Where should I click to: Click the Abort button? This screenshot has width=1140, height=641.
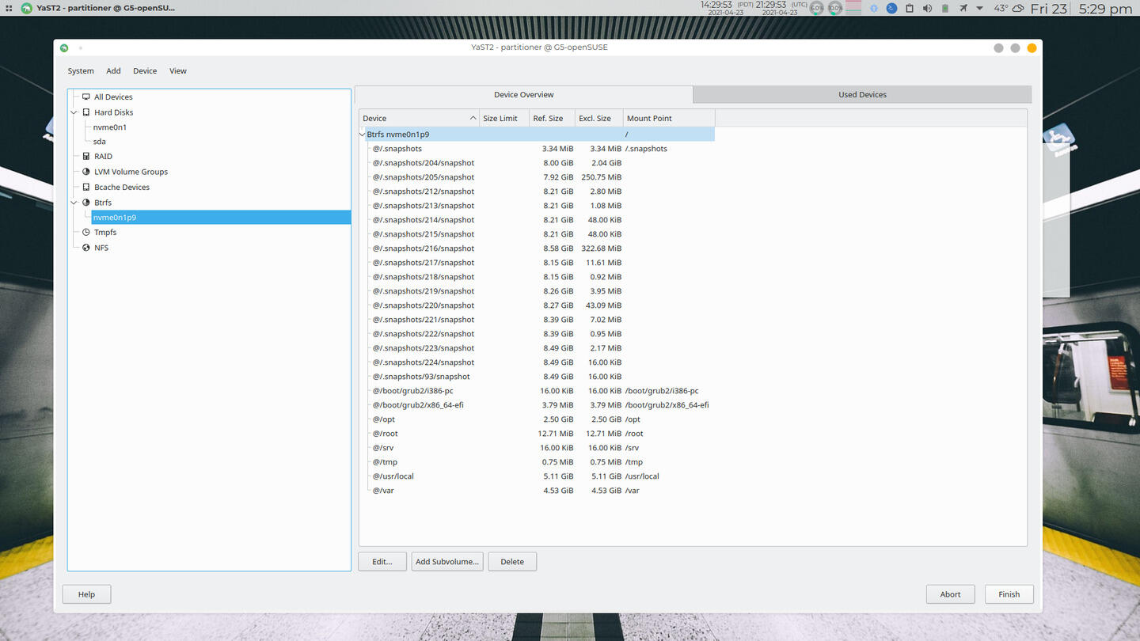pos(950,594)
